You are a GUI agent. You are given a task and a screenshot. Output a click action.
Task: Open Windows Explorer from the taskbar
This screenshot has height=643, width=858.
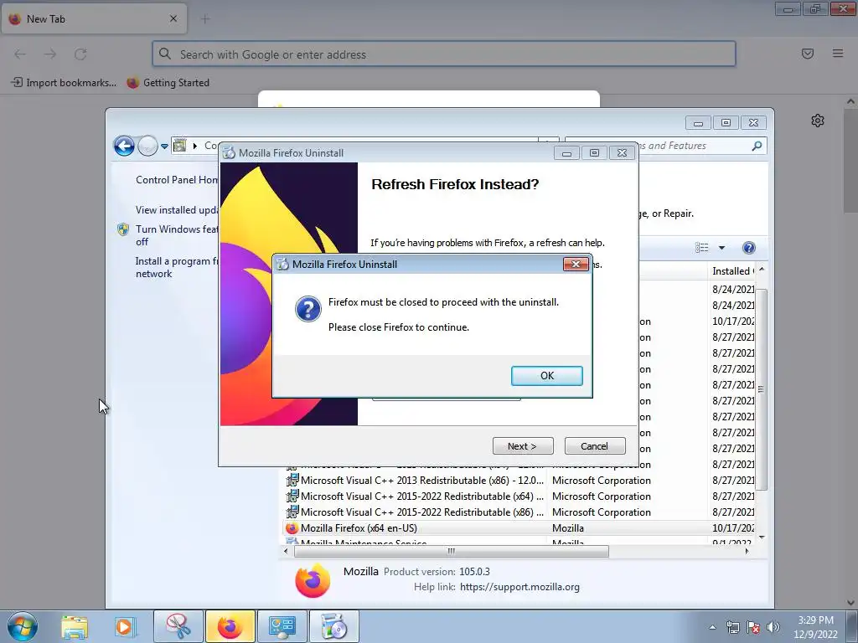coord(74,626)
